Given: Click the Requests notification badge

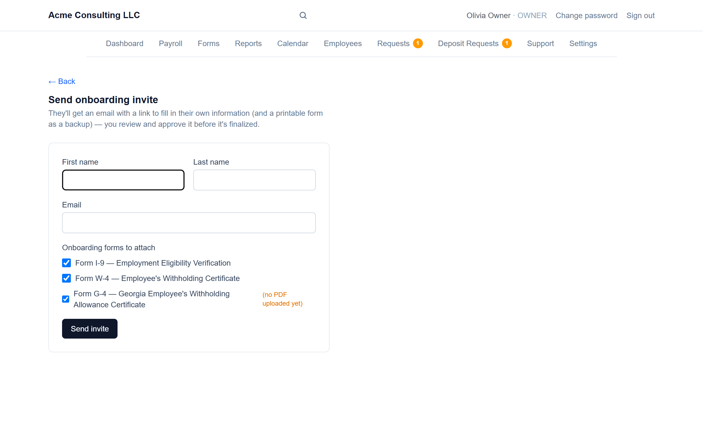Looking at the screenshot, I should [x=418, y=43].
